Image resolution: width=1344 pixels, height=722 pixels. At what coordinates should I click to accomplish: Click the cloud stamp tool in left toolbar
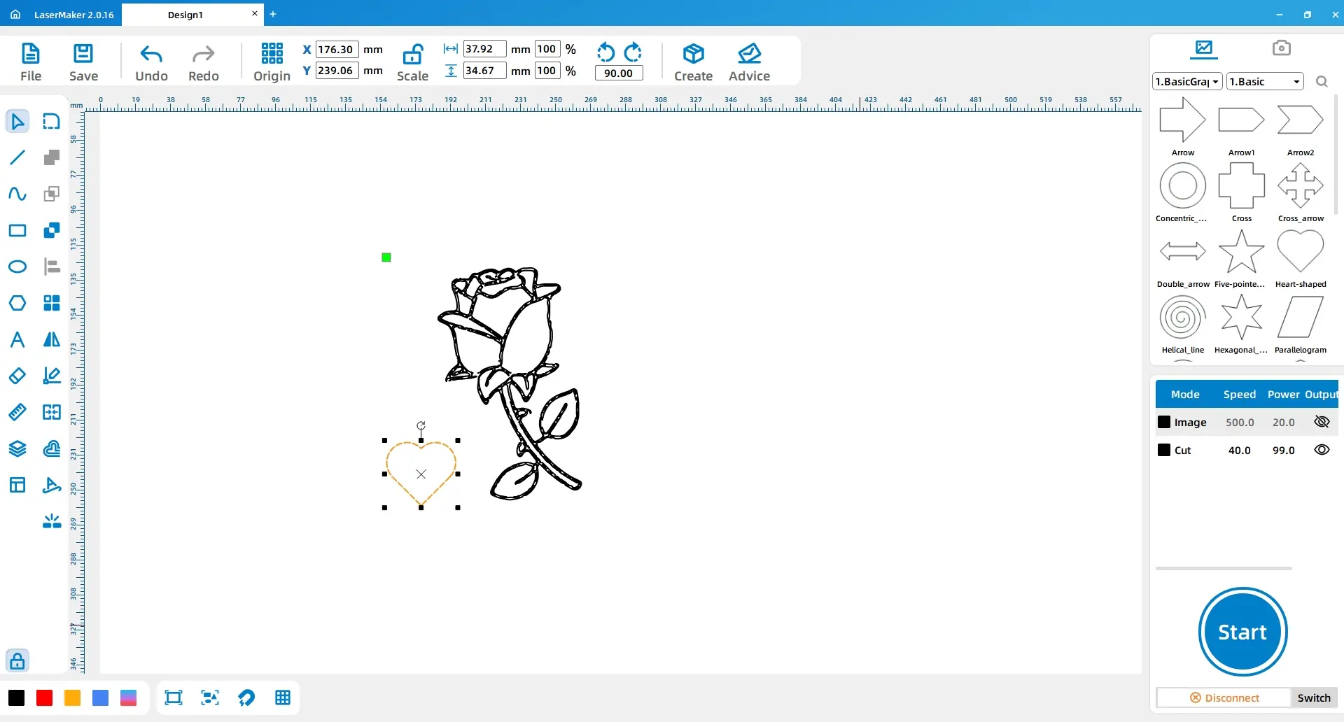(x=52, y=448)
